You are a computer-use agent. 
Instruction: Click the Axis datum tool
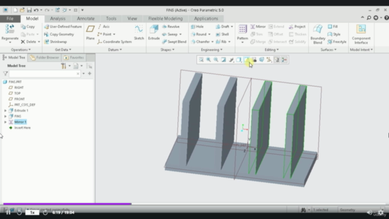coord(104,27)
